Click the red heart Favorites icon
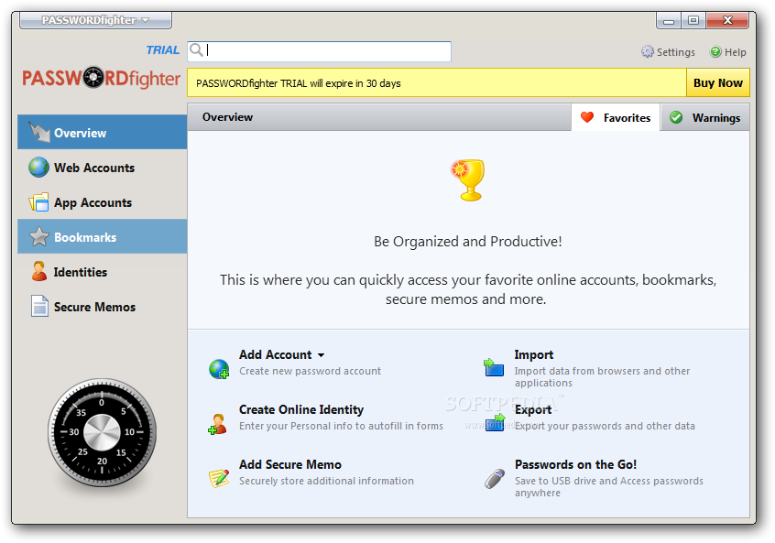Viewport: 775px width, 543px height. coord(587,117)
